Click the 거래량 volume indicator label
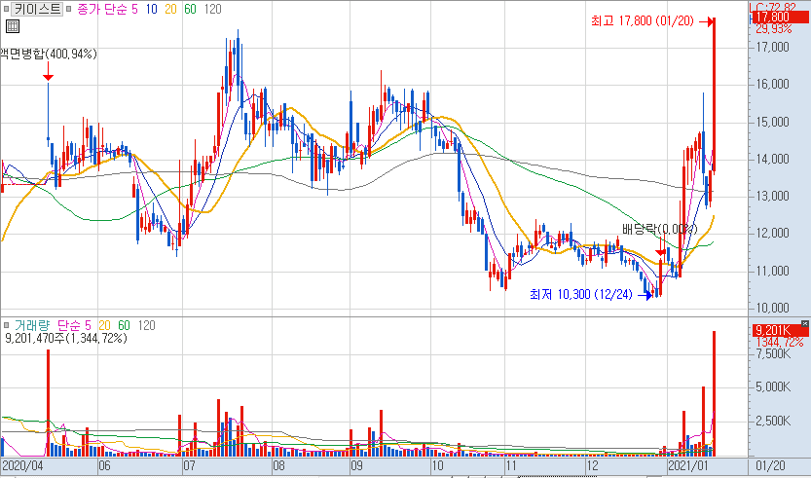The height and width of the screenshot is (478, 811). click(x=32, y=325)
